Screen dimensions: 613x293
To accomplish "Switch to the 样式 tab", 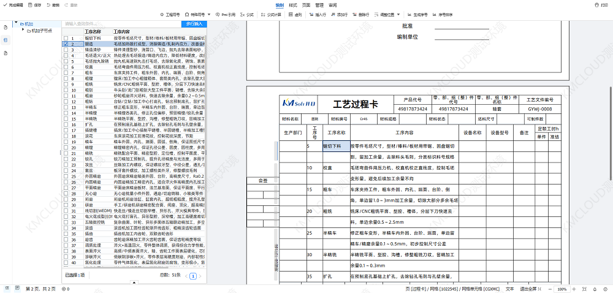I will tap(293, 5).
